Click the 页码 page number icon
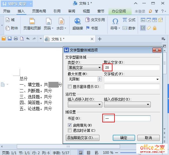The width and height of the screenshot is (169, 155). tap(49, 21)
